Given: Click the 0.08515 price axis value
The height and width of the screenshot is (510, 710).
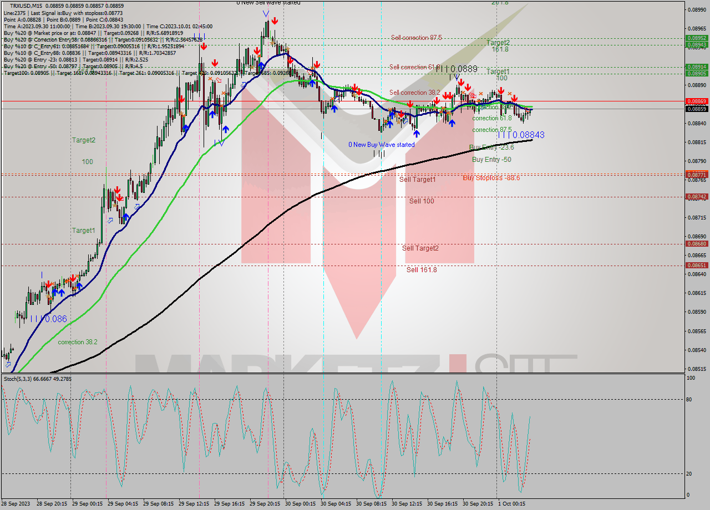Looking at the screenshot, I should tap(697, 369).
